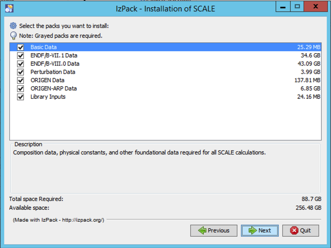
Task: Click the red X icon on Quit
Action: tap(294, 230)
